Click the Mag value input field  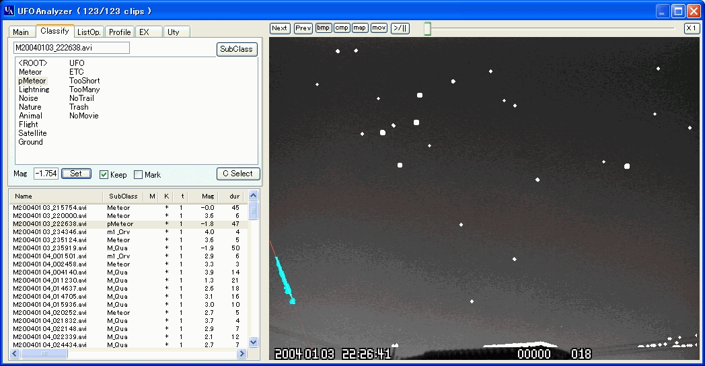point(46,174)
